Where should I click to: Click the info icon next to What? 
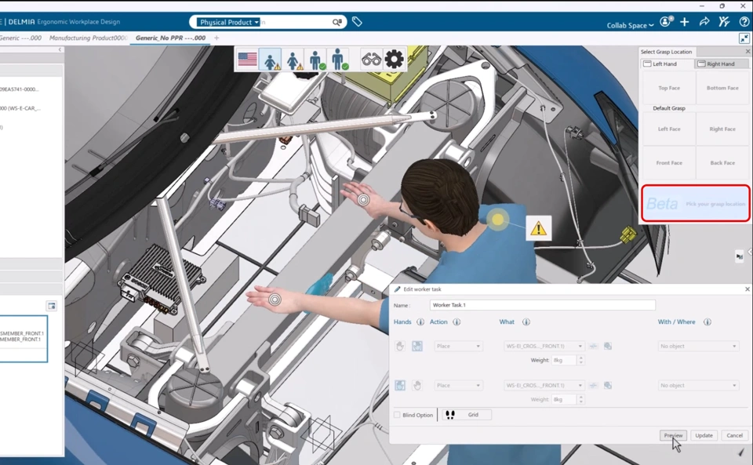pyautogui.click(x=526, y=322)
